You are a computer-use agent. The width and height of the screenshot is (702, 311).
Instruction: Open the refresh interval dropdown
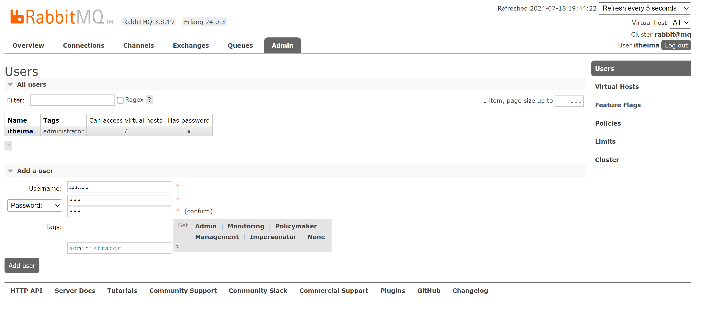(644, 8)
